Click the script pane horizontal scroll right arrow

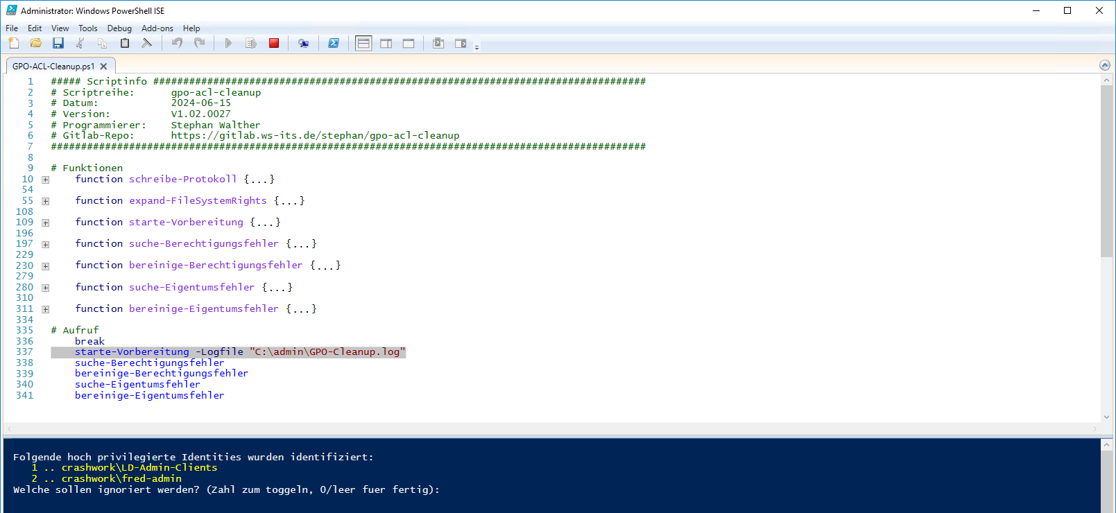1095,429
